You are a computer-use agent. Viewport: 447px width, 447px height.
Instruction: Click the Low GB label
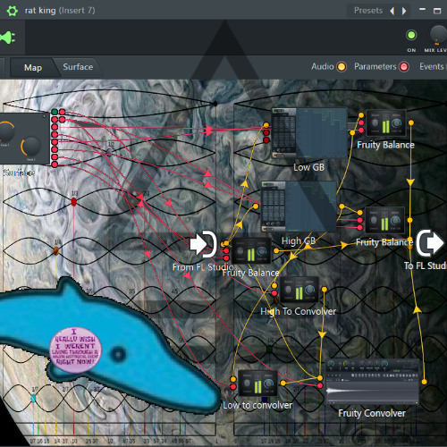pyautogui.click(x=309, y=167)
